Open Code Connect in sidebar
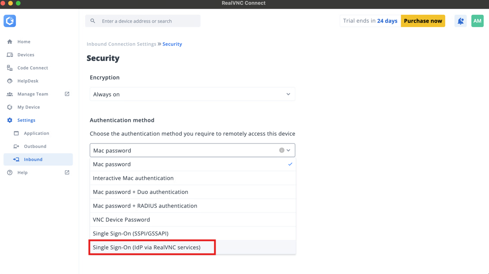489x274 pixels. pyautogui.click(x=33, y=68)
